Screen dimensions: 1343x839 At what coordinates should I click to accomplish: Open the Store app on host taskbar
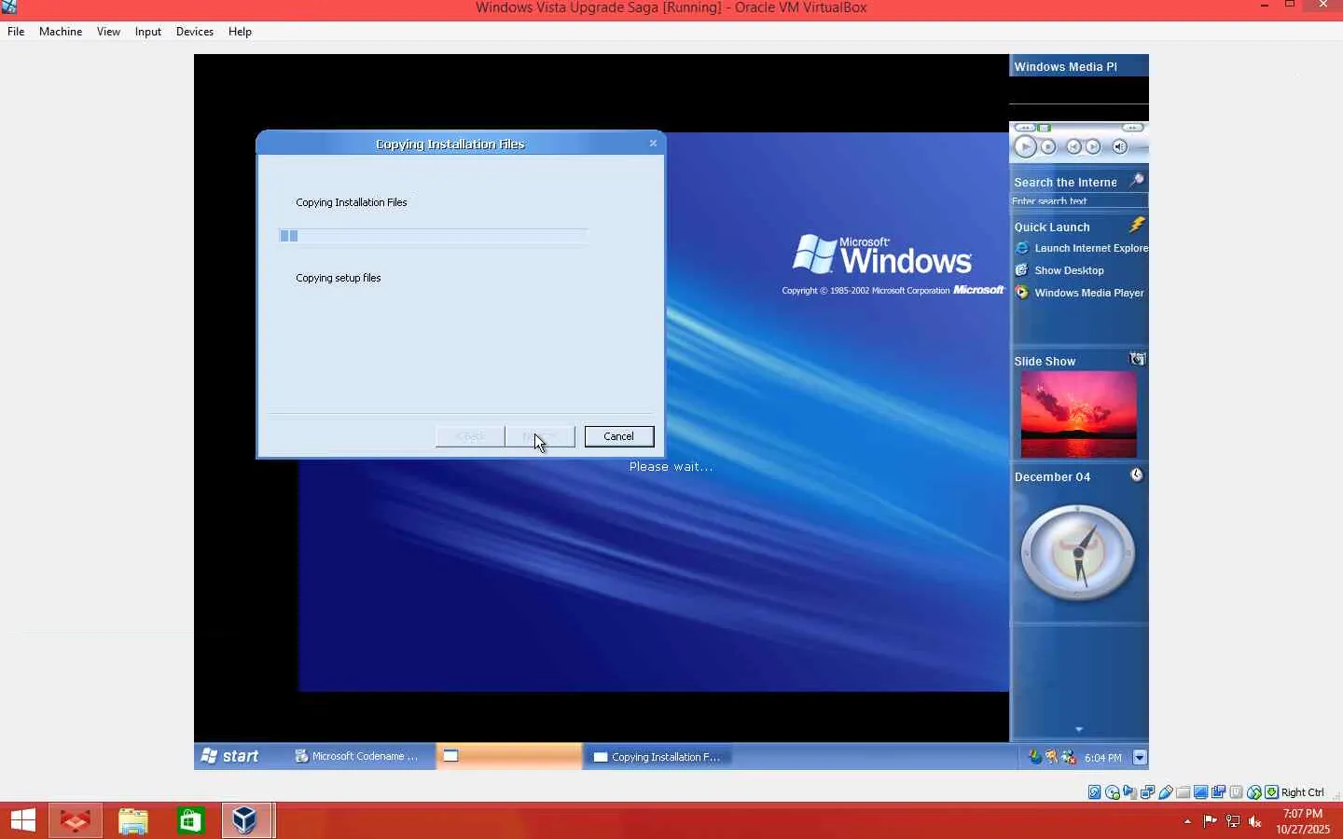(190, 820)
